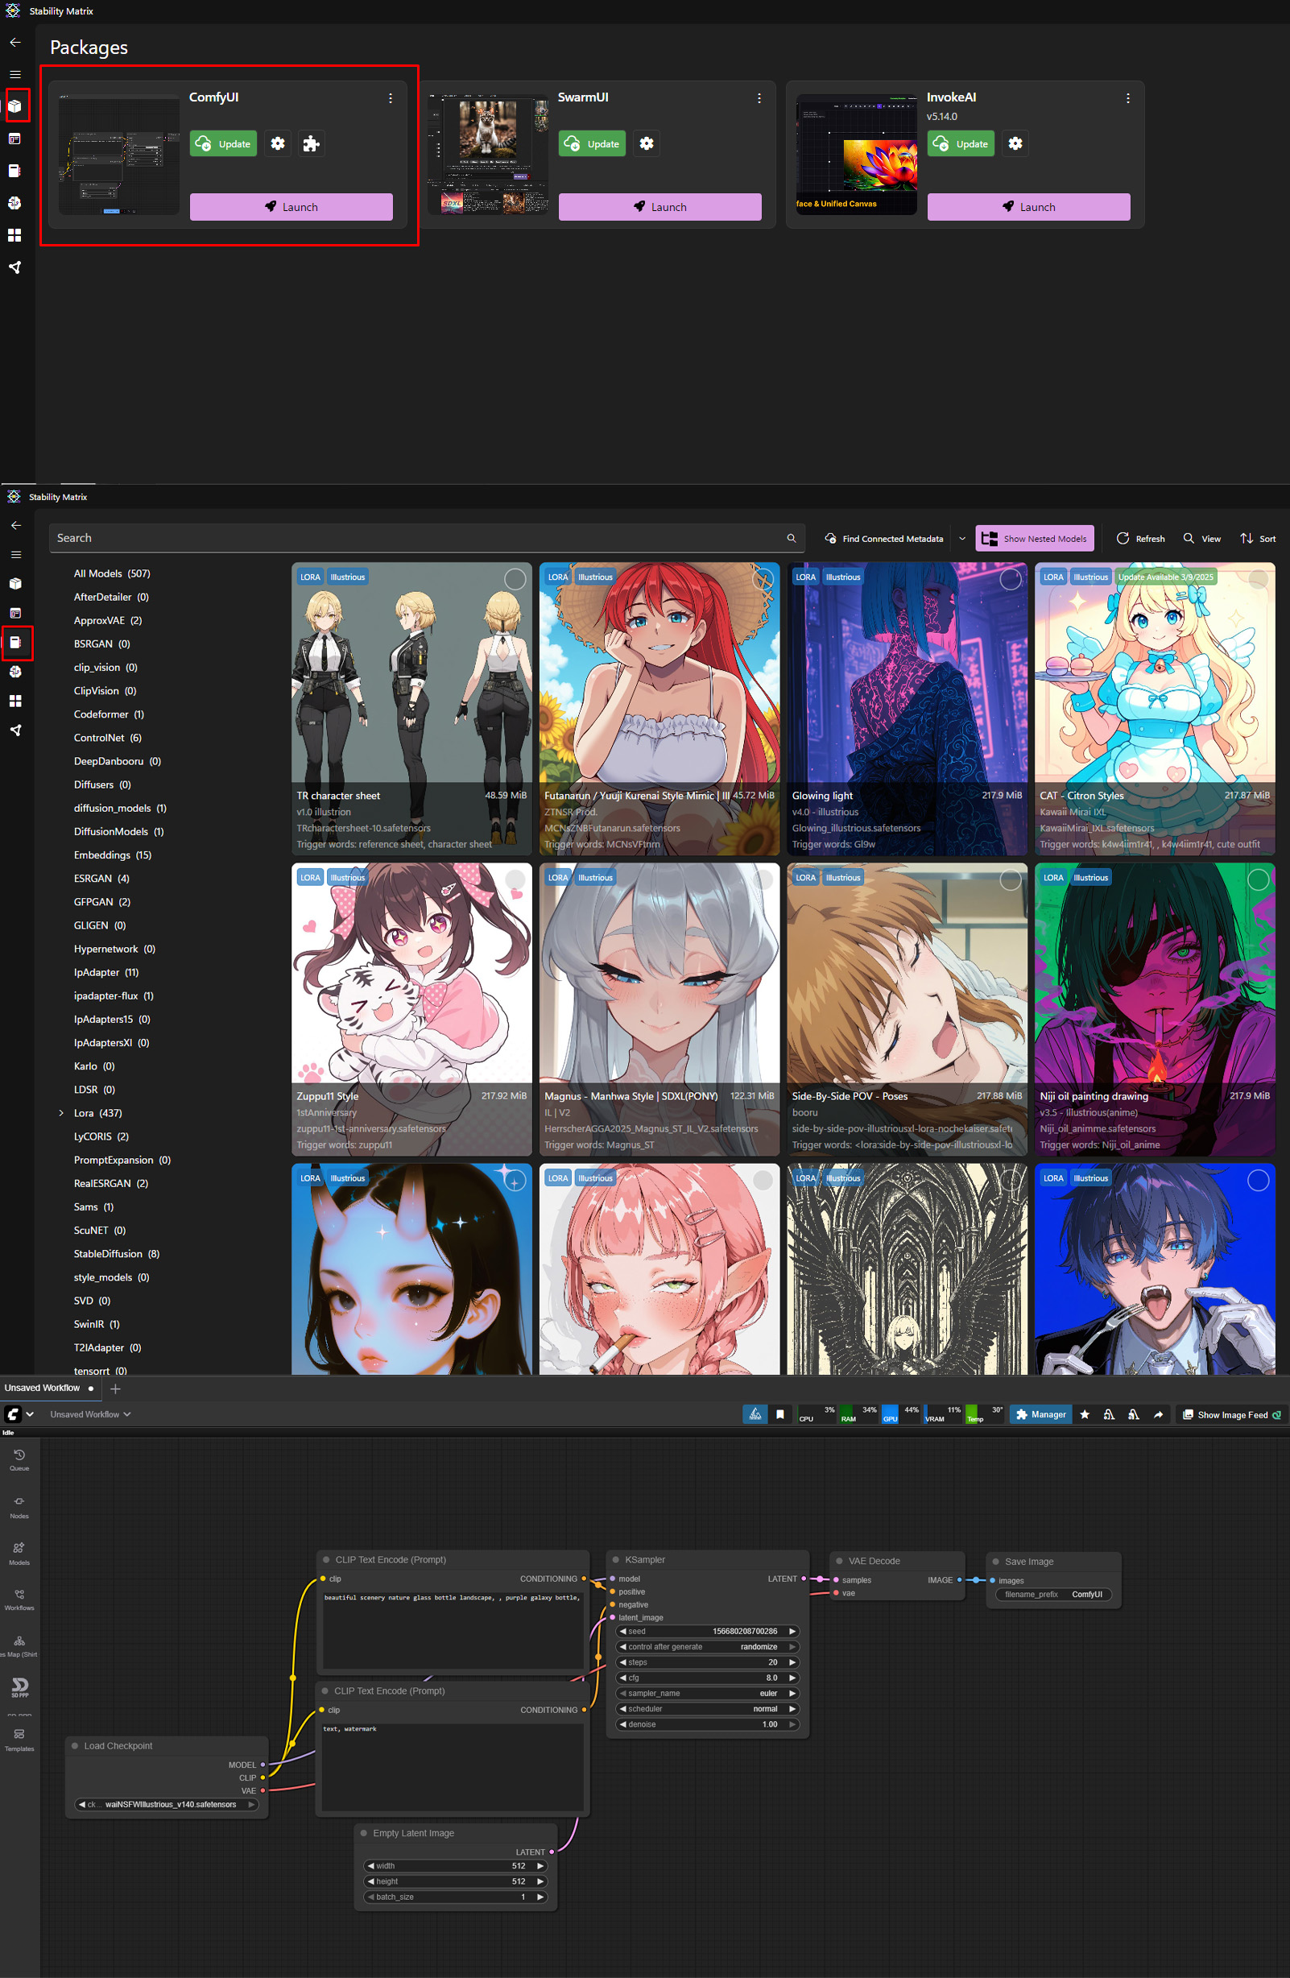Launch the ComfyUI package
This screenshot has height=1978, width=1290.
[x=291, y=207]
